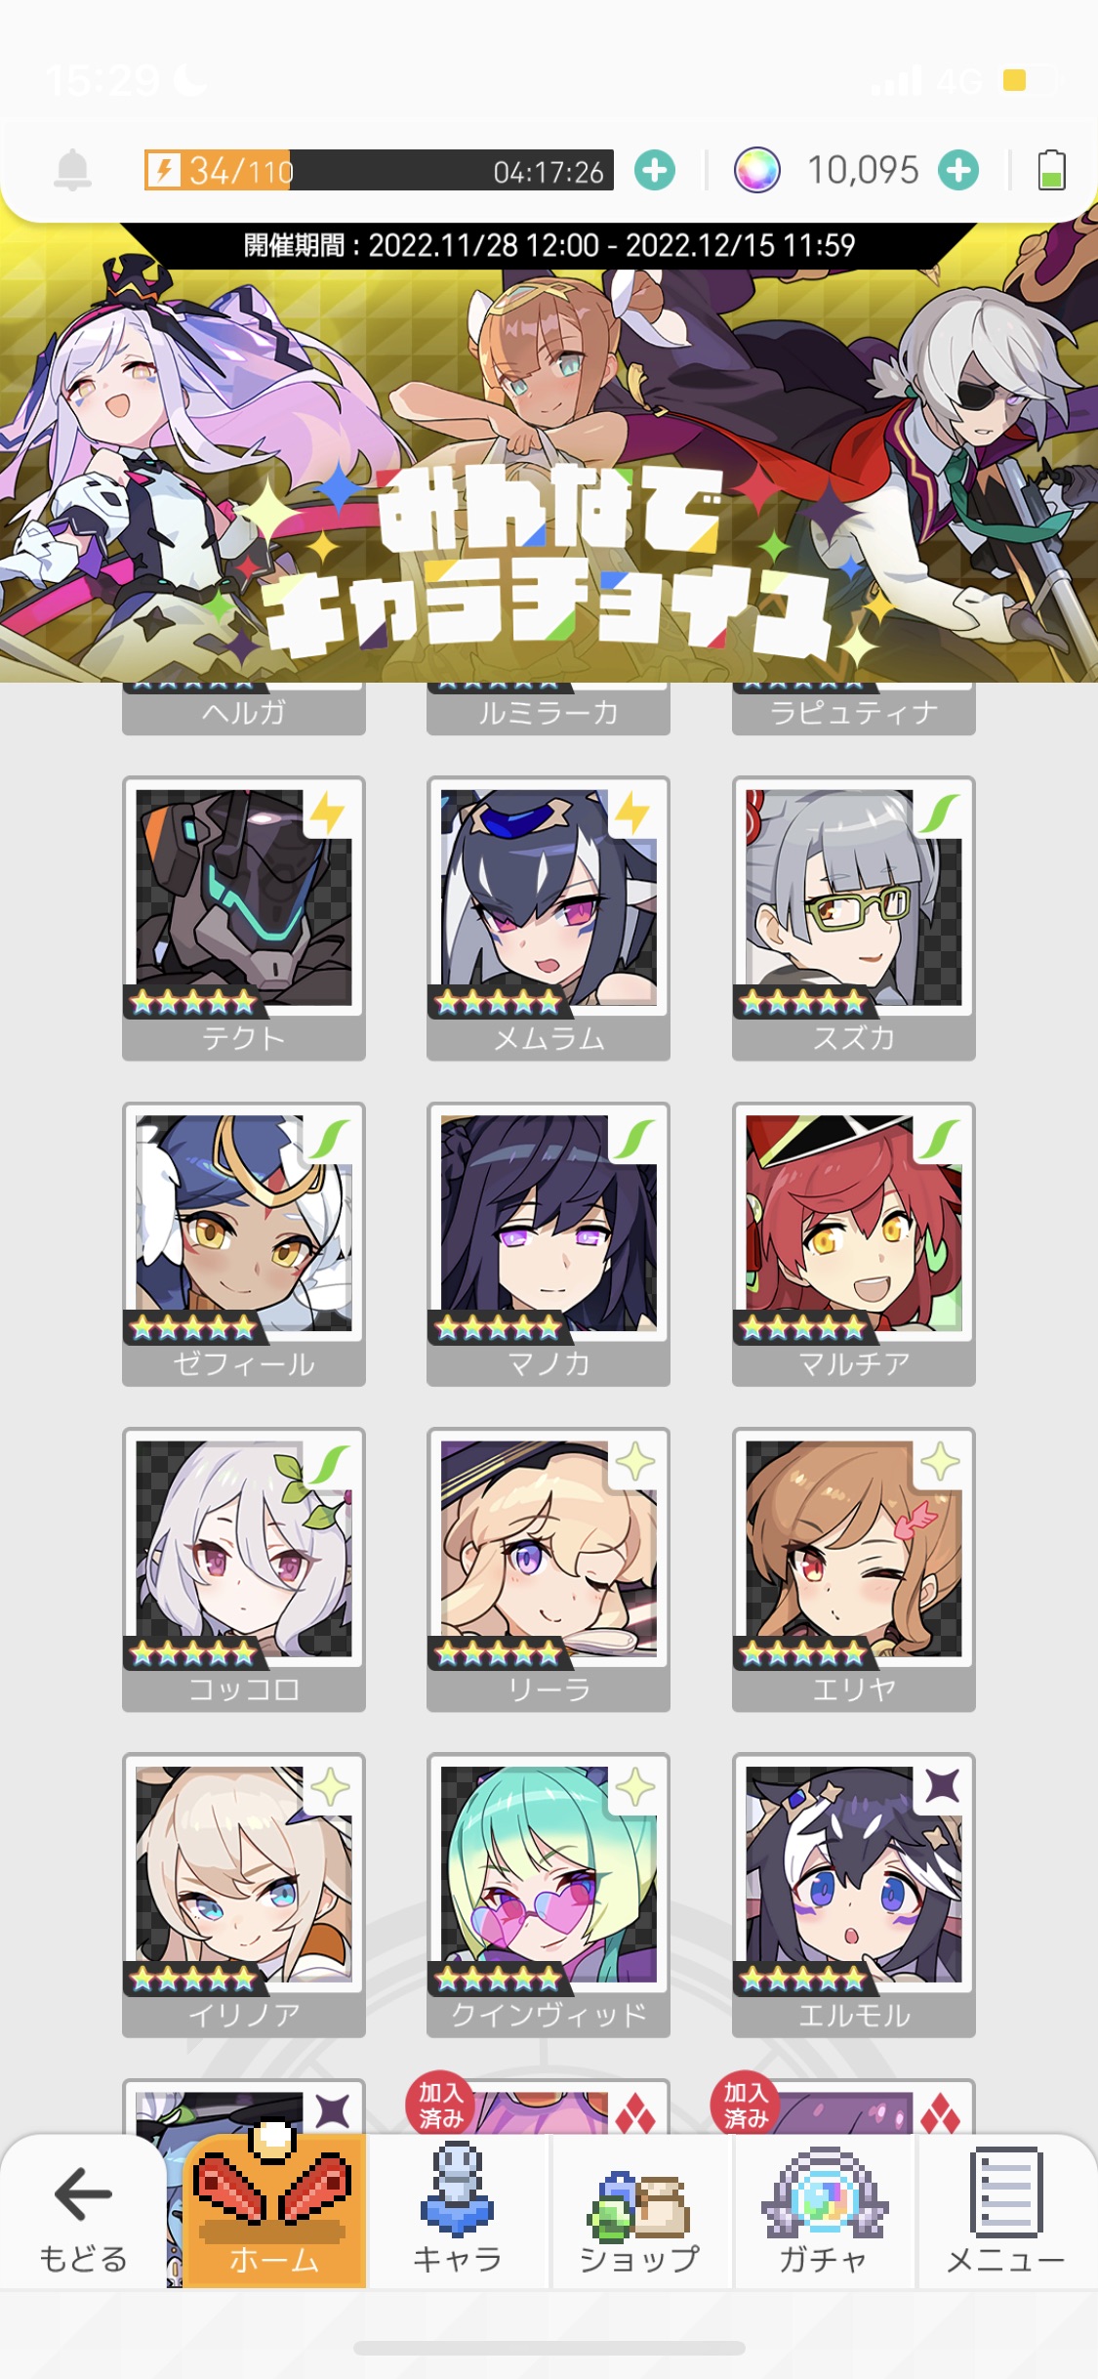Select the クインヴィッド character card
This screenshot has height=2379, width=1098.
pos(549,1895)
